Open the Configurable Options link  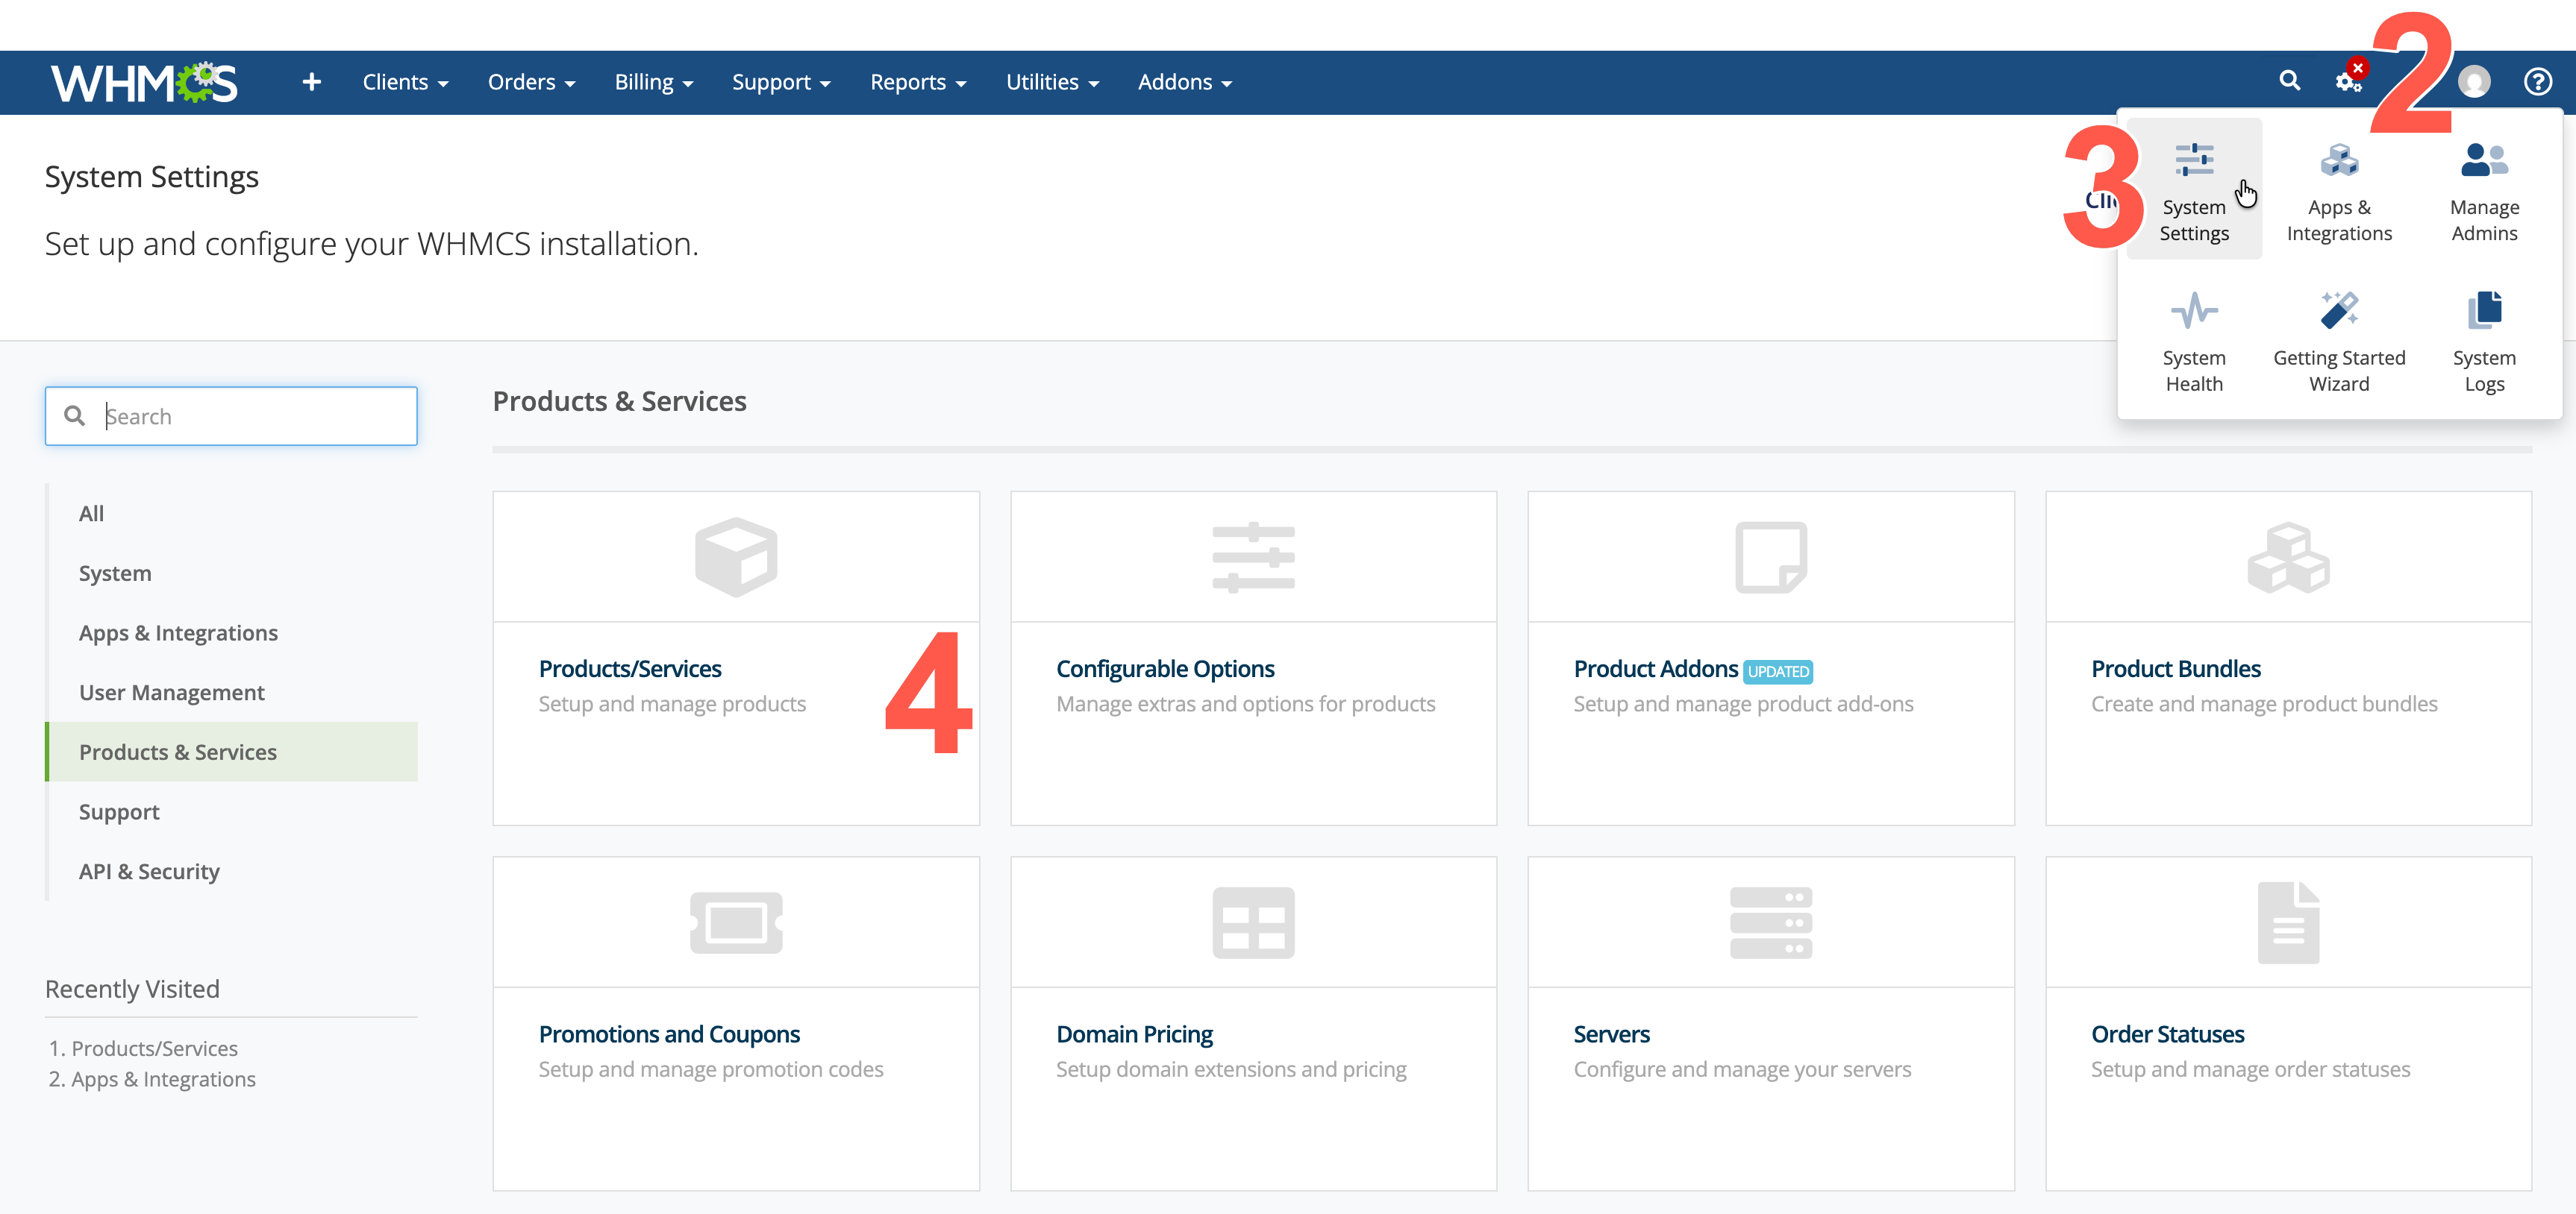1165,668
